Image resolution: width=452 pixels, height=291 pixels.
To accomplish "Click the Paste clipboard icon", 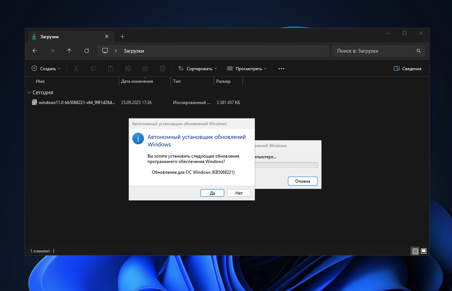I will point(111,69).
